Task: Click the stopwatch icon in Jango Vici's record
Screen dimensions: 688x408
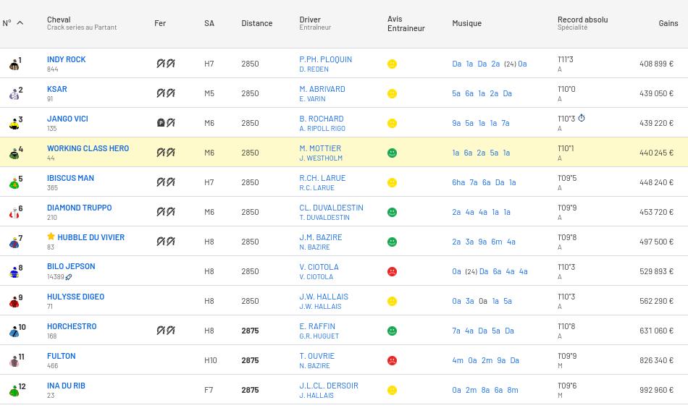Action: (581, 119)
